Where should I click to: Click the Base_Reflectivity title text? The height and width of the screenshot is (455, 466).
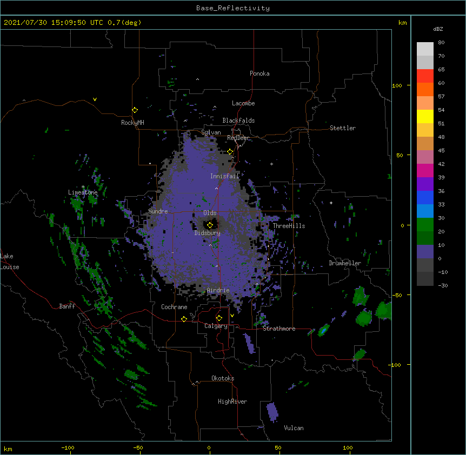pyautogui.click(x=233, y=8)
